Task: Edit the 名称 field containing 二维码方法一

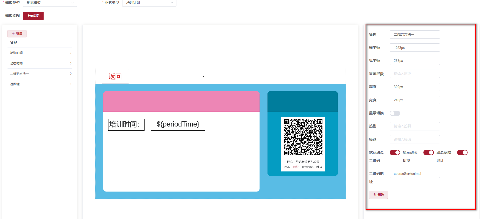Action: pyautogui.click(x=415, y=35)
